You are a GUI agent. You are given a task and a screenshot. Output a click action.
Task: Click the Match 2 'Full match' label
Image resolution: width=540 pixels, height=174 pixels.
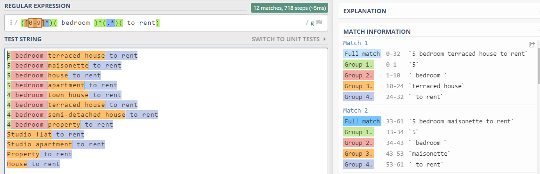click(362, 121)
